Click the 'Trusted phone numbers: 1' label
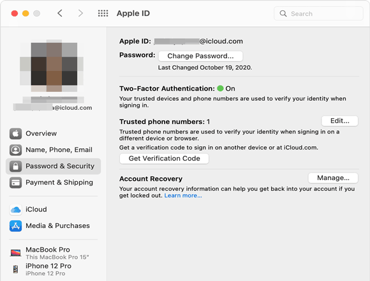Image resolution: width=370 pixels, height=281 pixels. 165,121
